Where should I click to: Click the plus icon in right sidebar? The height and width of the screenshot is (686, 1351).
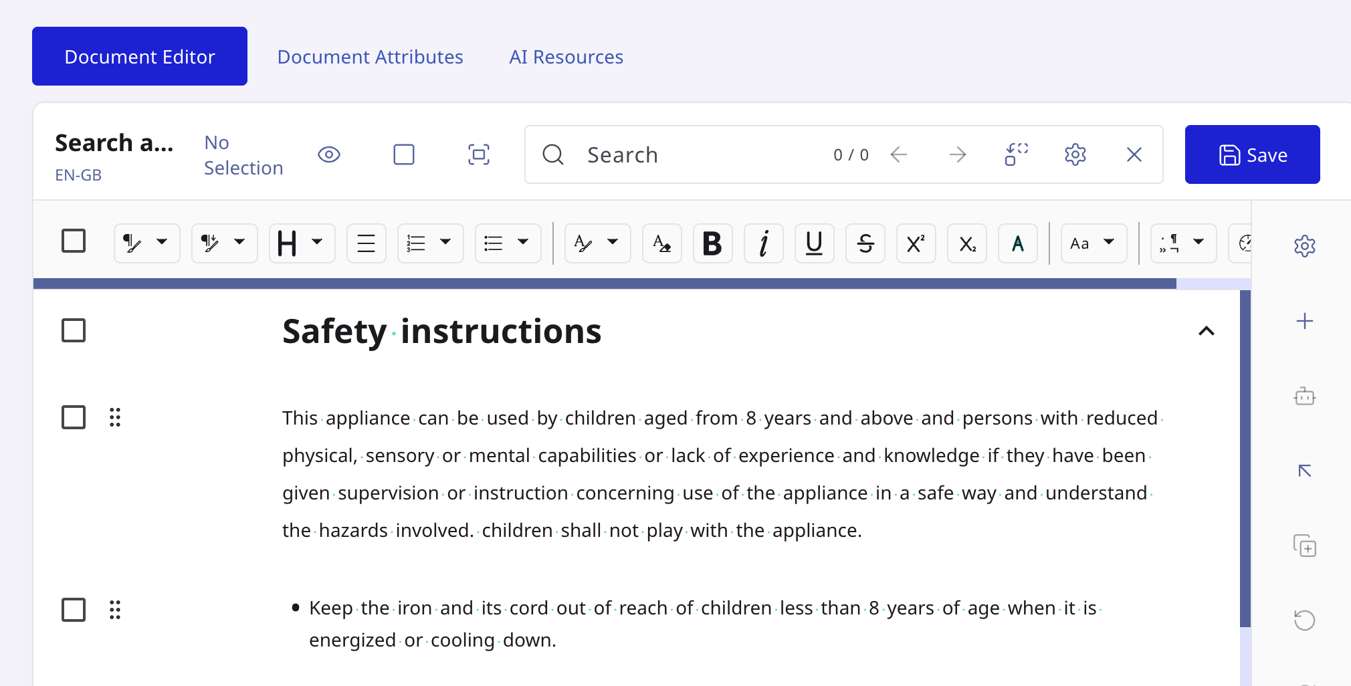coord(1304,322)
